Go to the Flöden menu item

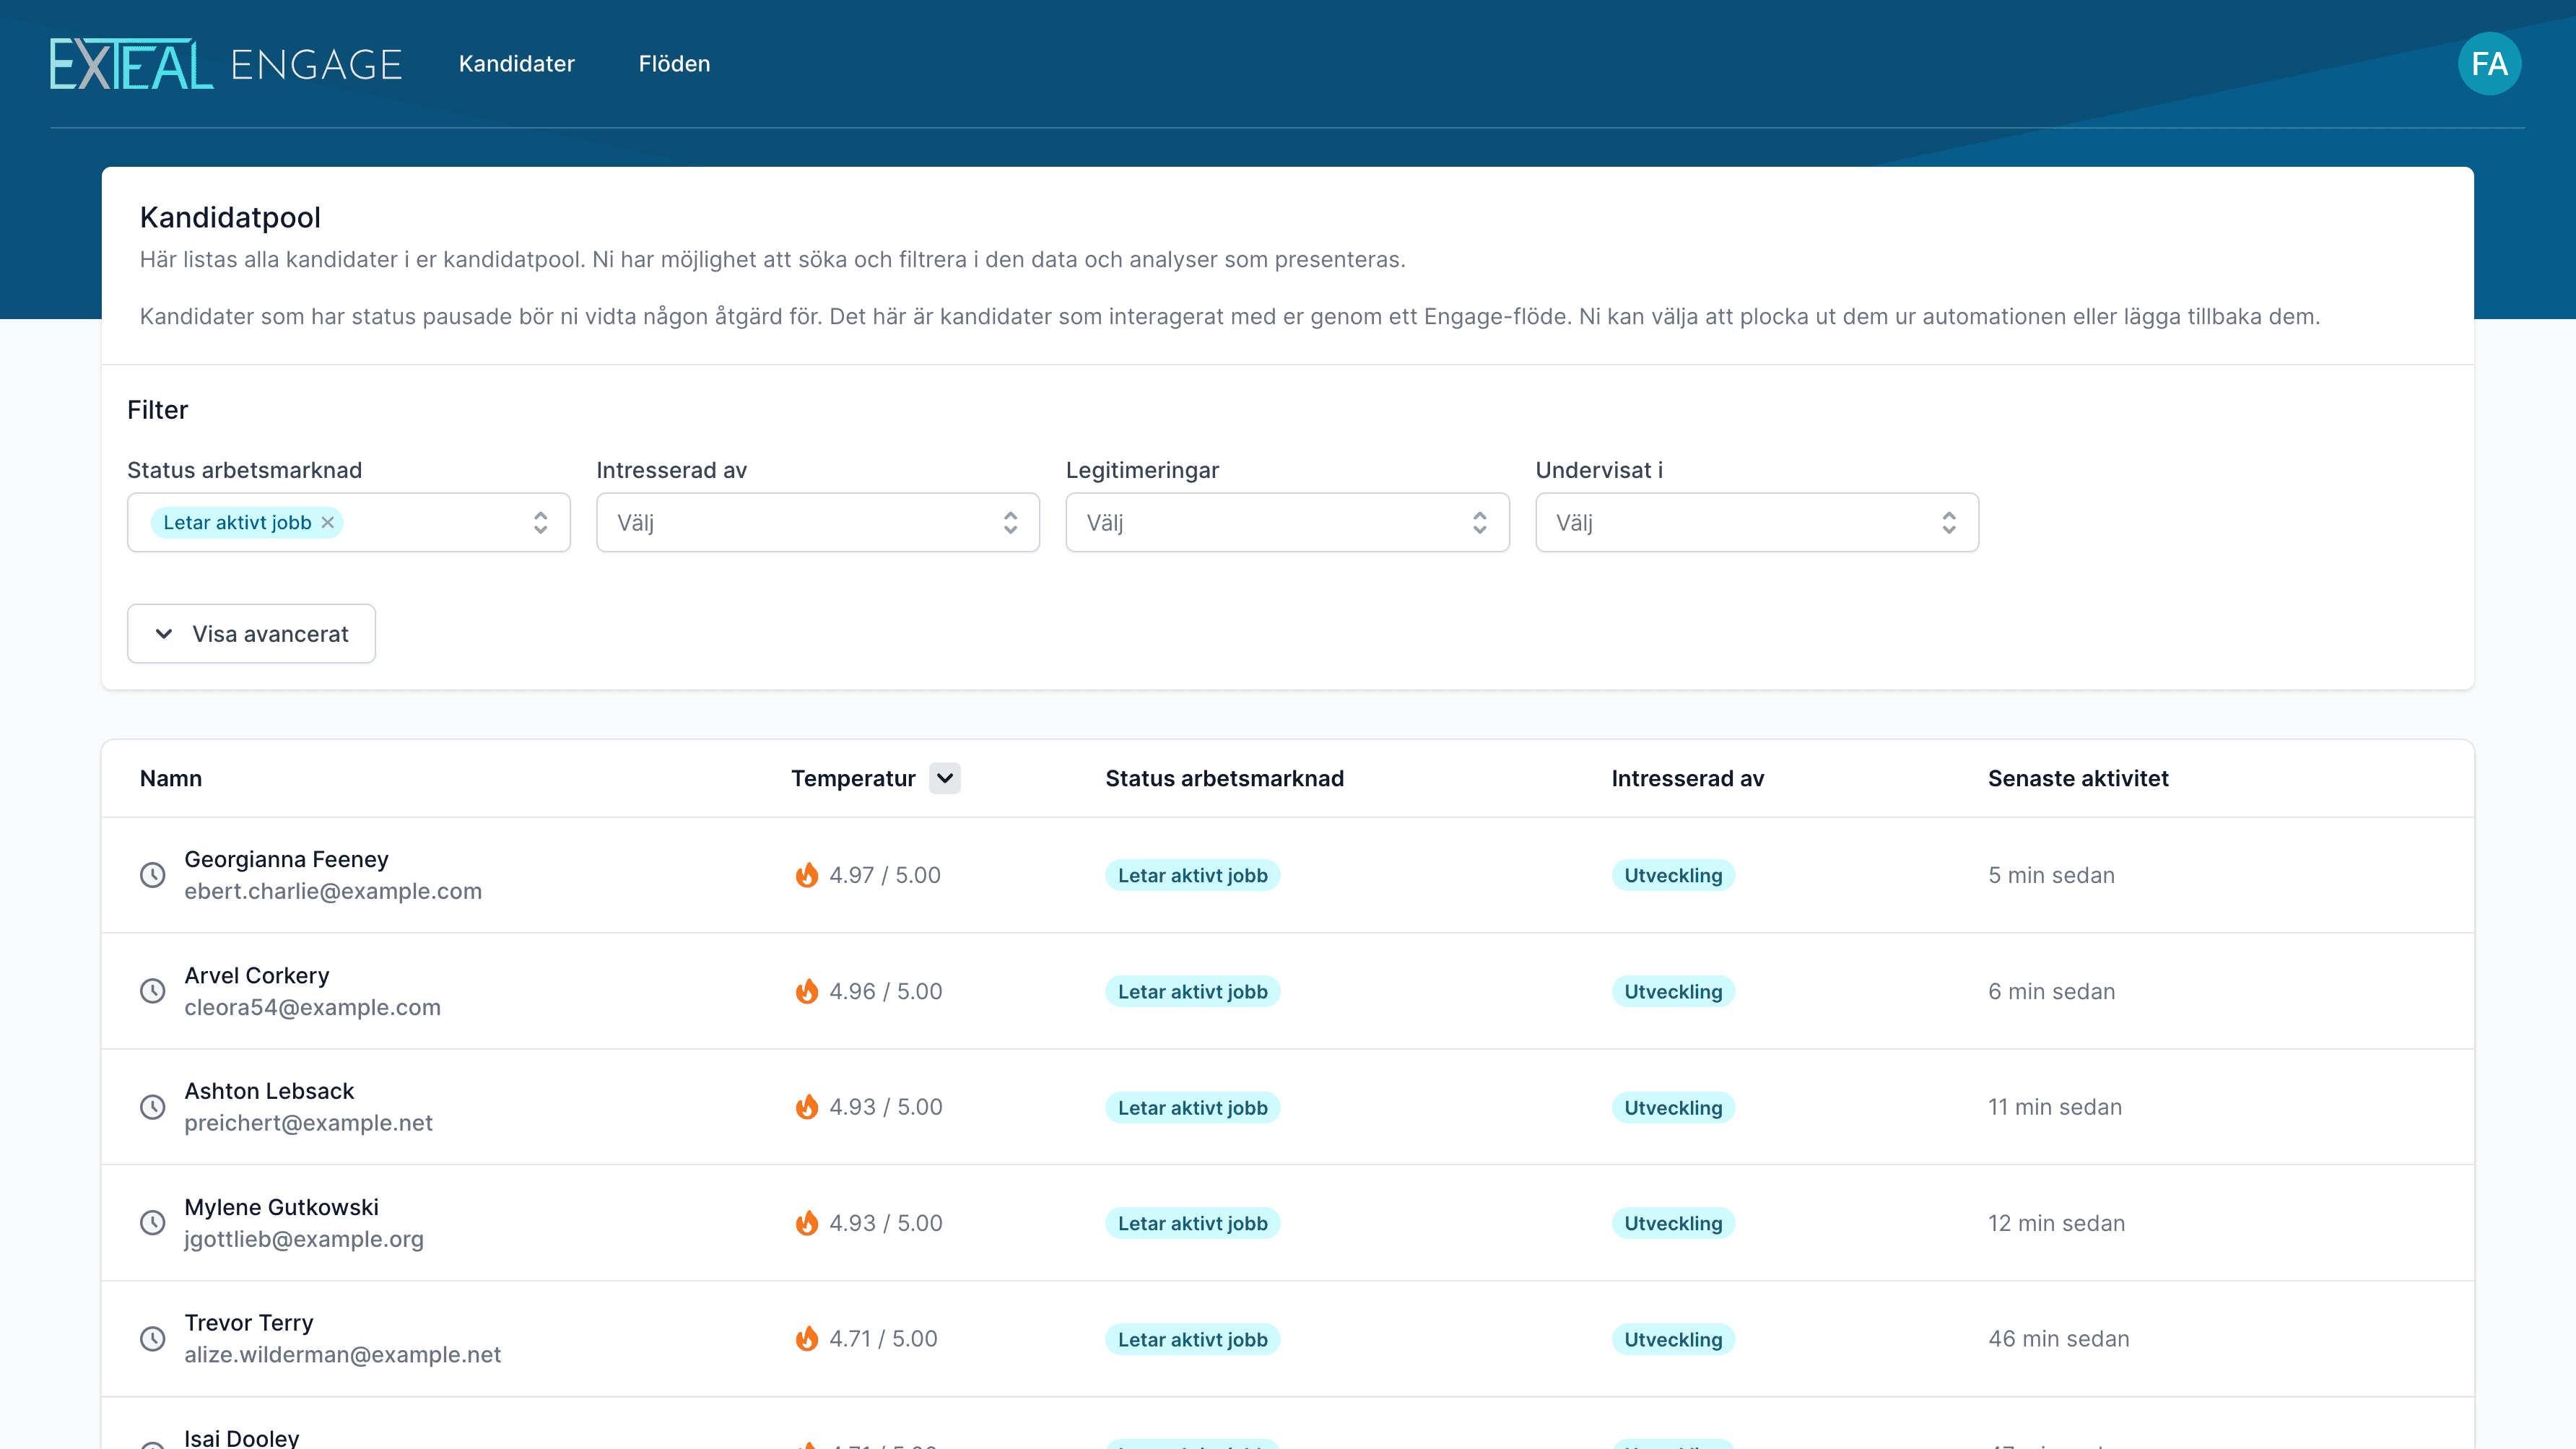[674, 64]
